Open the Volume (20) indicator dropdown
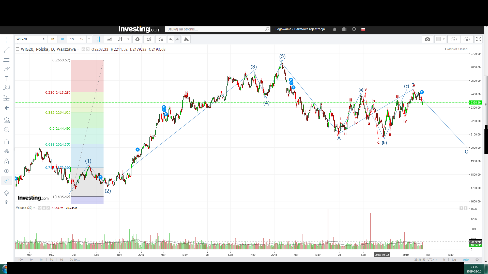 pyautogui.click(x=34, y=208)
